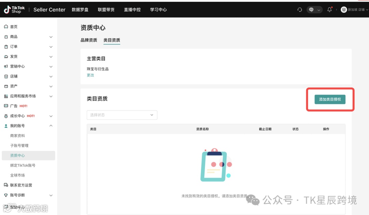Viewport: 369px width, 215px height.
Task: Expand the 资产 menu chevron
Action: (x=51, y=86)
